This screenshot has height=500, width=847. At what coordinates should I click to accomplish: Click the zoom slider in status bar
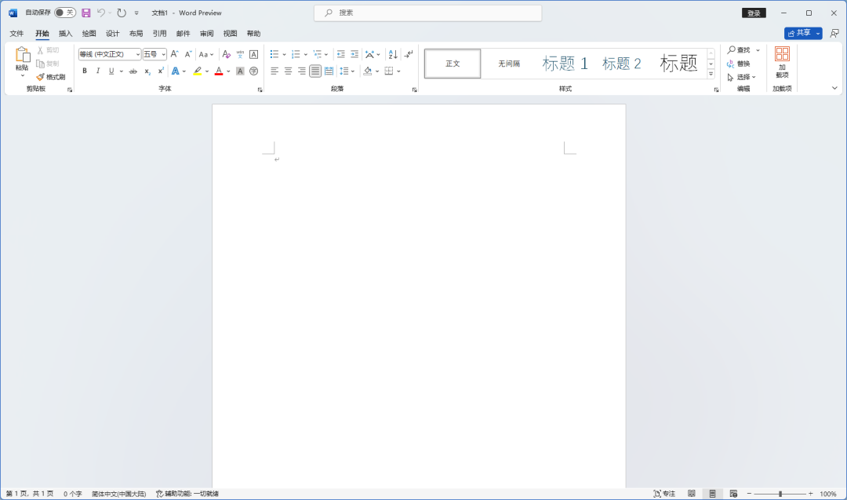pos(780,494)
